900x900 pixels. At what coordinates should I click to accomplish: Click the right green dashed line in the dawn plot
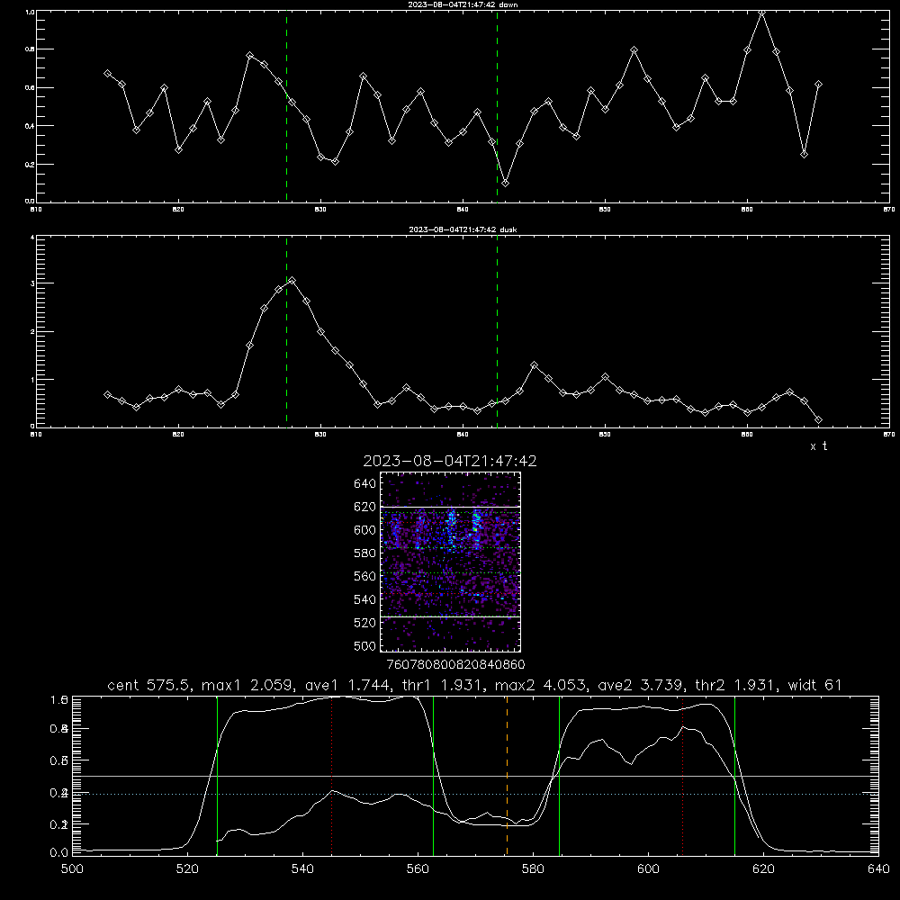pyautogui.click(x=497, y=106)
